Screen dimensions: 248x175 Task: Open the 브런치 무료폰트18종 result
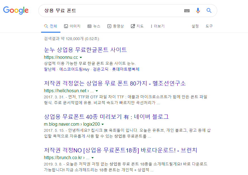click(x=121, y=150)
